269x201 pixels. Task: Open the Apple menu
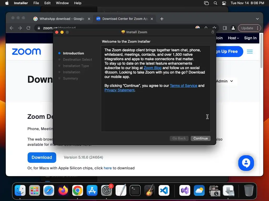(x=7, y=3)
